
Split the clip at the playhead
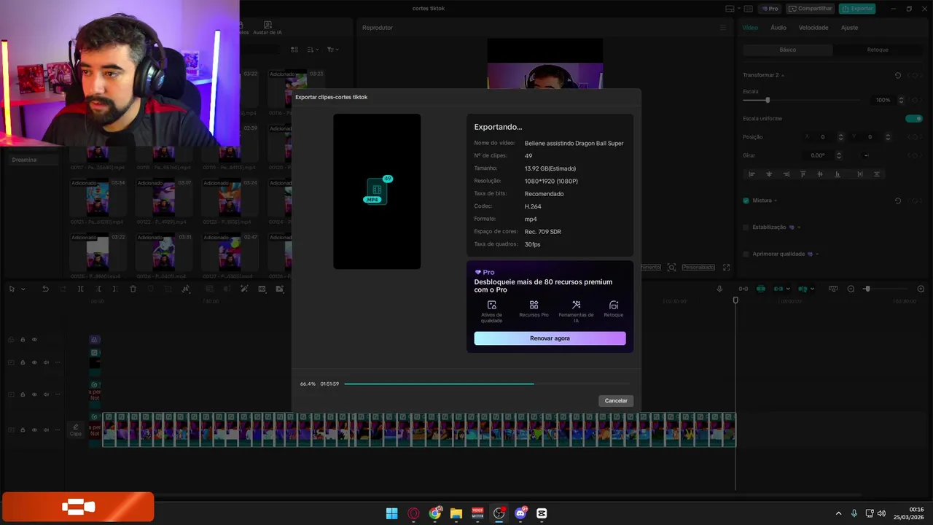(80, 289)
